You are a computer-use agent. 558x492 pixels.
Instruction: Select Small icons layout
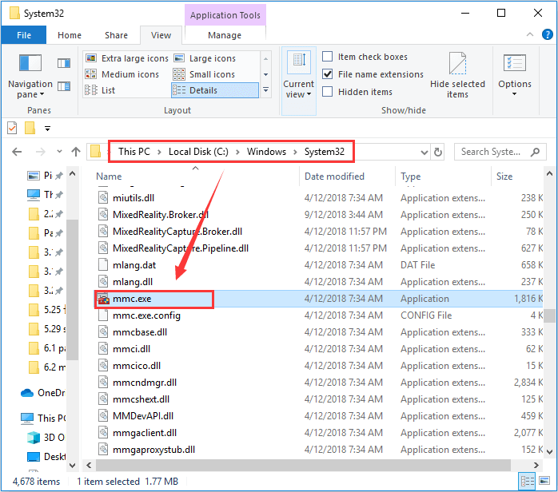205,74
